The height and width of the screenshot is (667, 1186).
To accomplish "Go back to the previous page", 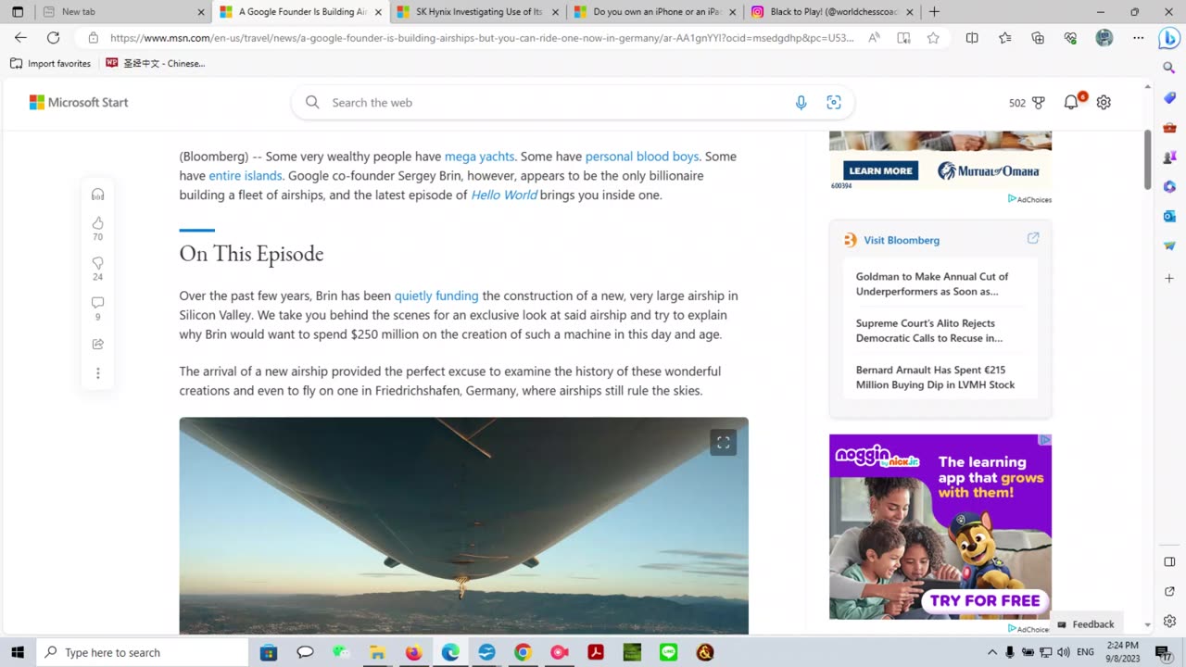I will coord(20,38).
